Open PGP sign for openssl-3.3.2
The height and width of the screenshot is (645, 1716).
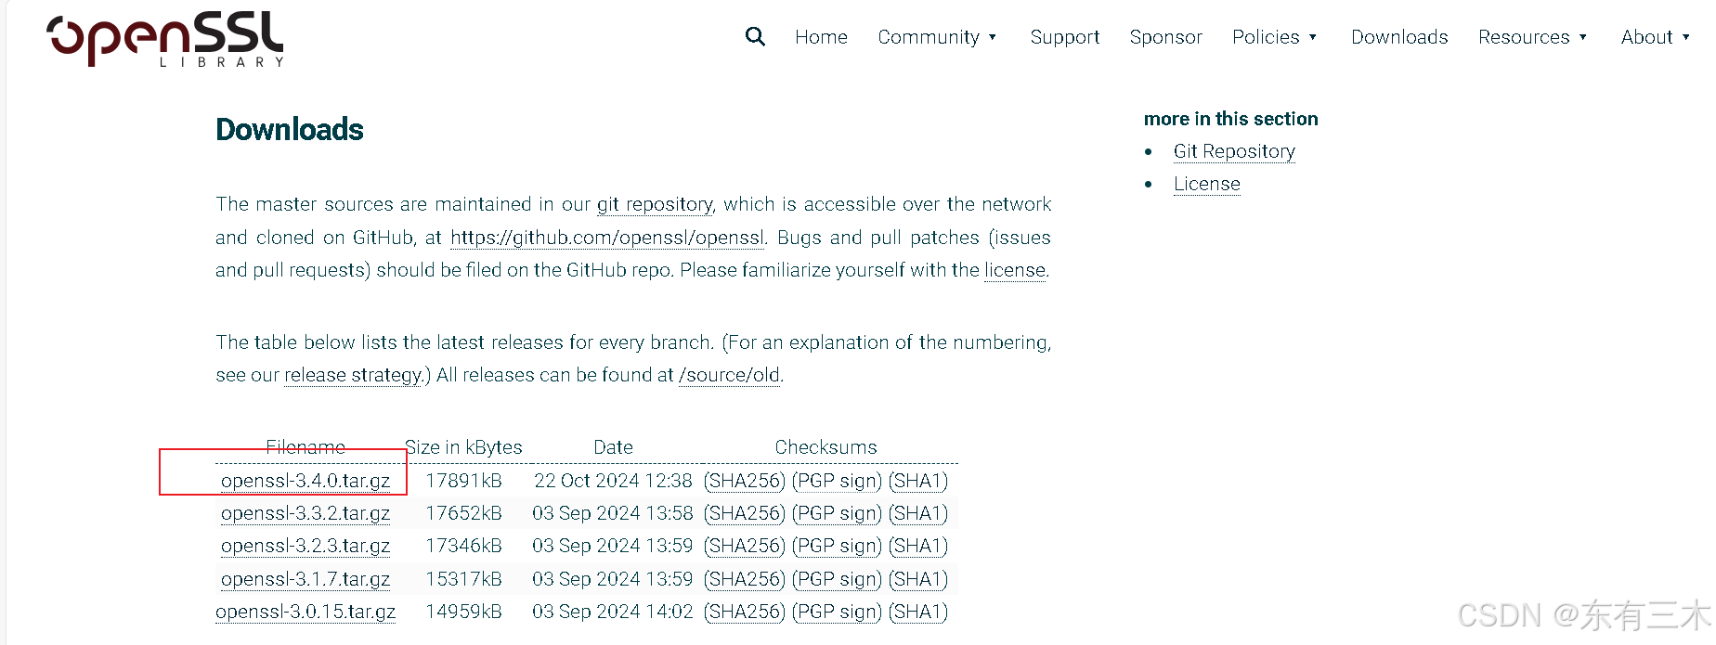coord(837,513)
